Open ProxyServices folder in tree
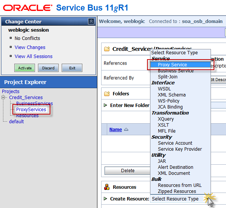 coord(31,110)
